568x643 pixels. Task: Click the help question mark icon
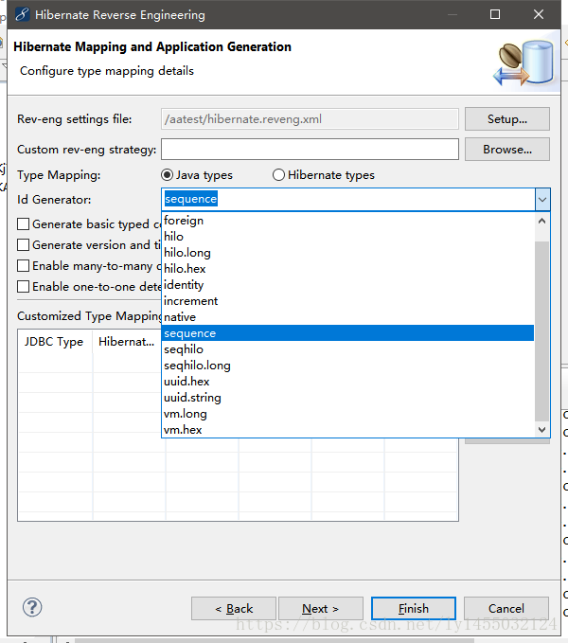32,607
